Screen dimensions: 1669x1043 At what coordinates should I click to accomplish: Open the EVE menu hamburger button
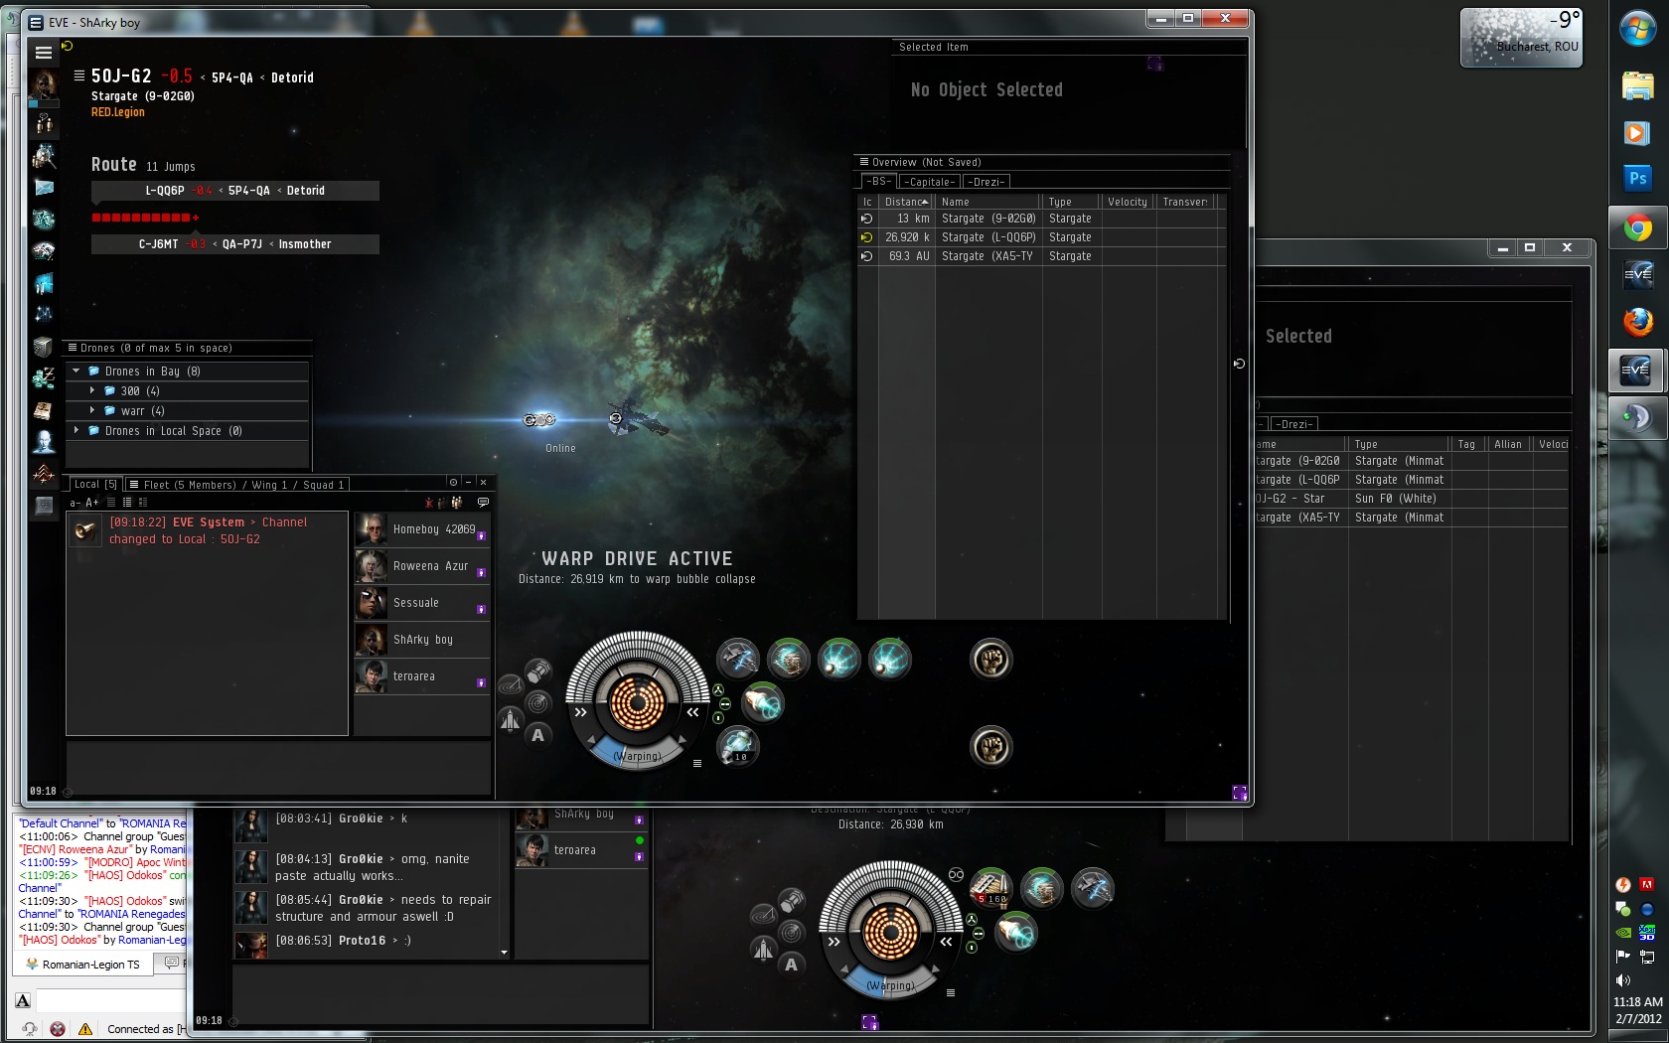click(43, 53)
